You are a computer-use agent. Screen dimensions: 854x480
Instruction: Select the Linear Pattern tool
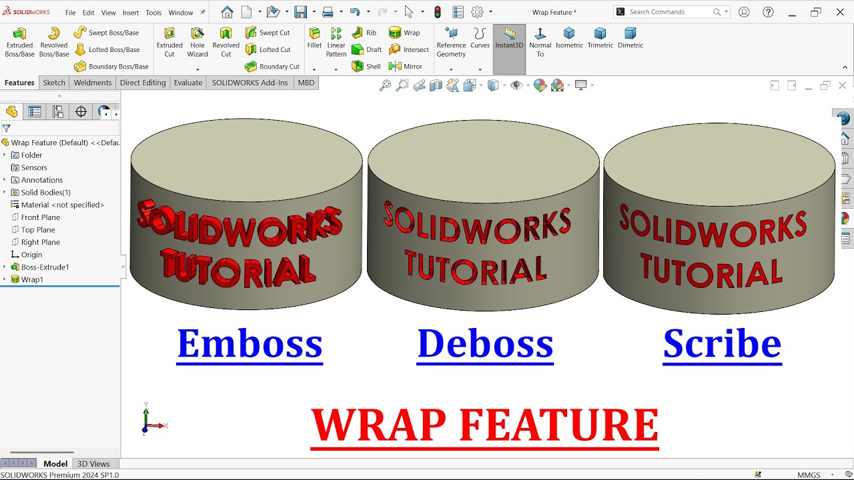(x=336, y=42)
